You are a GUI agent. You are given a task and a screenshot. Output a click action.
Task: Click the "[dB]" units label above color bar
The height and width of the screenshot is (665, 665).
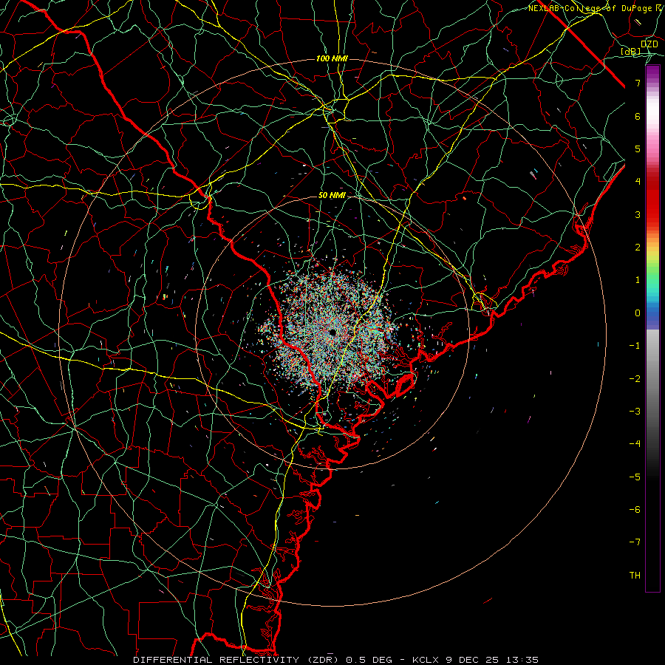pyautogui.click(x=631, y=51)
